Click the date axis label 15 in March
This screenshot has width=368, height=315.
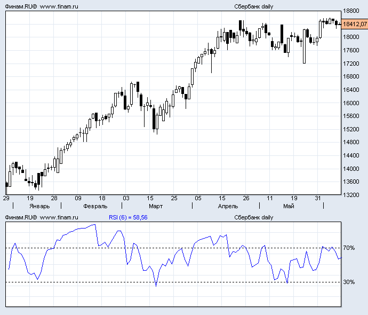tap(150, 198)
